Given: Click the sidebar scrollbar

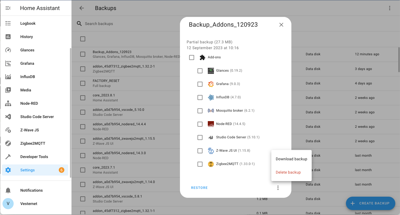Looking at the screenshot, I should click(x=70, y=112).
